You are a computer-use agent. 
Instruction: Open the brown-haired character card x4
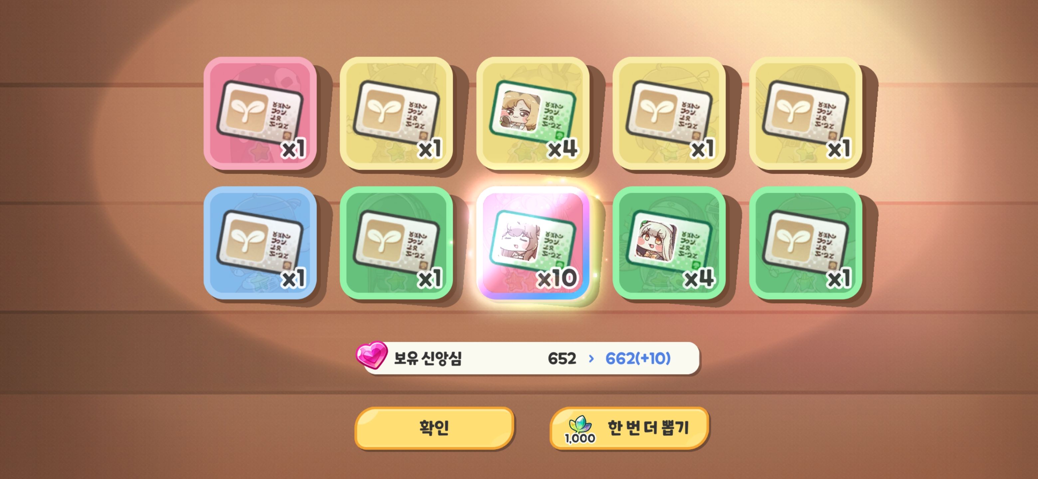tap(533, 113)
